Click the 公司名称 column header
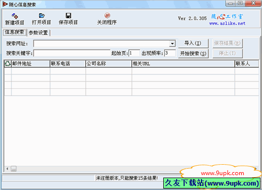This screenshot has width=262, height=190. (x=109, y=63)
